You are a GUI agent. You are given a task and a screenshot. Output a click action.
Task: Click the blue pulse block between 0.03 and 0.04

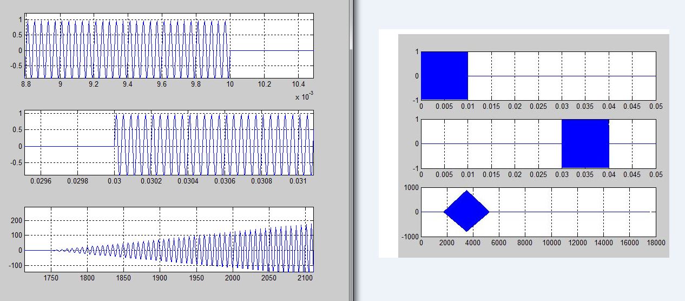[x=585, y=143]
